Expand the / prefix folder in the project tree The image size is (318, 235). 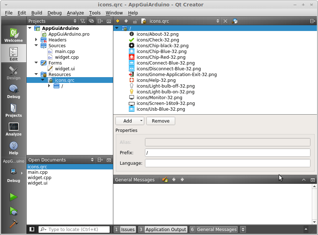49,86
